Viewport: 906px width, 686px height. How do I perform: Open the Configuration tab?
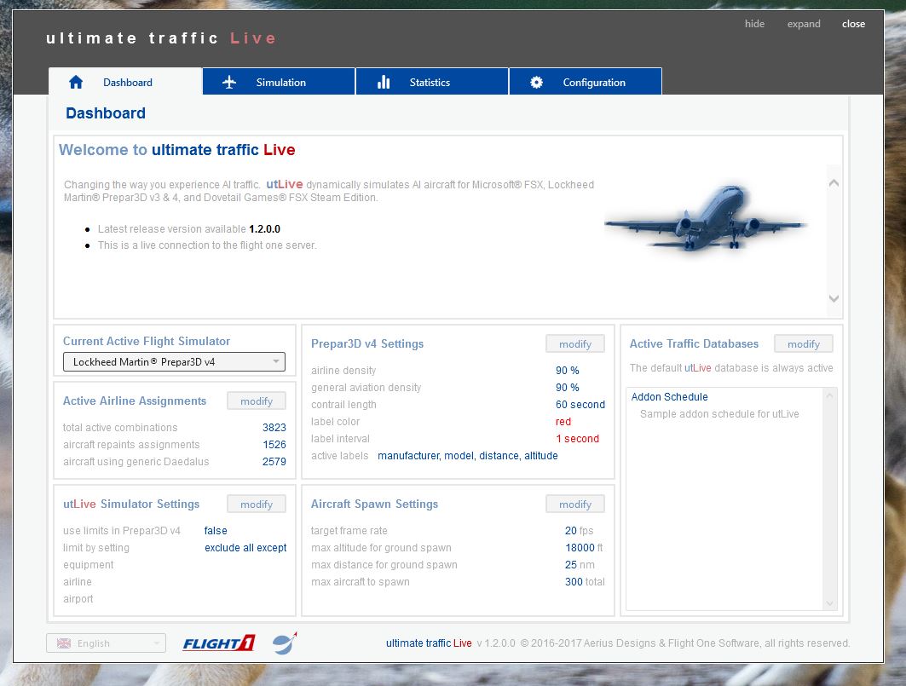click(586, 82)
